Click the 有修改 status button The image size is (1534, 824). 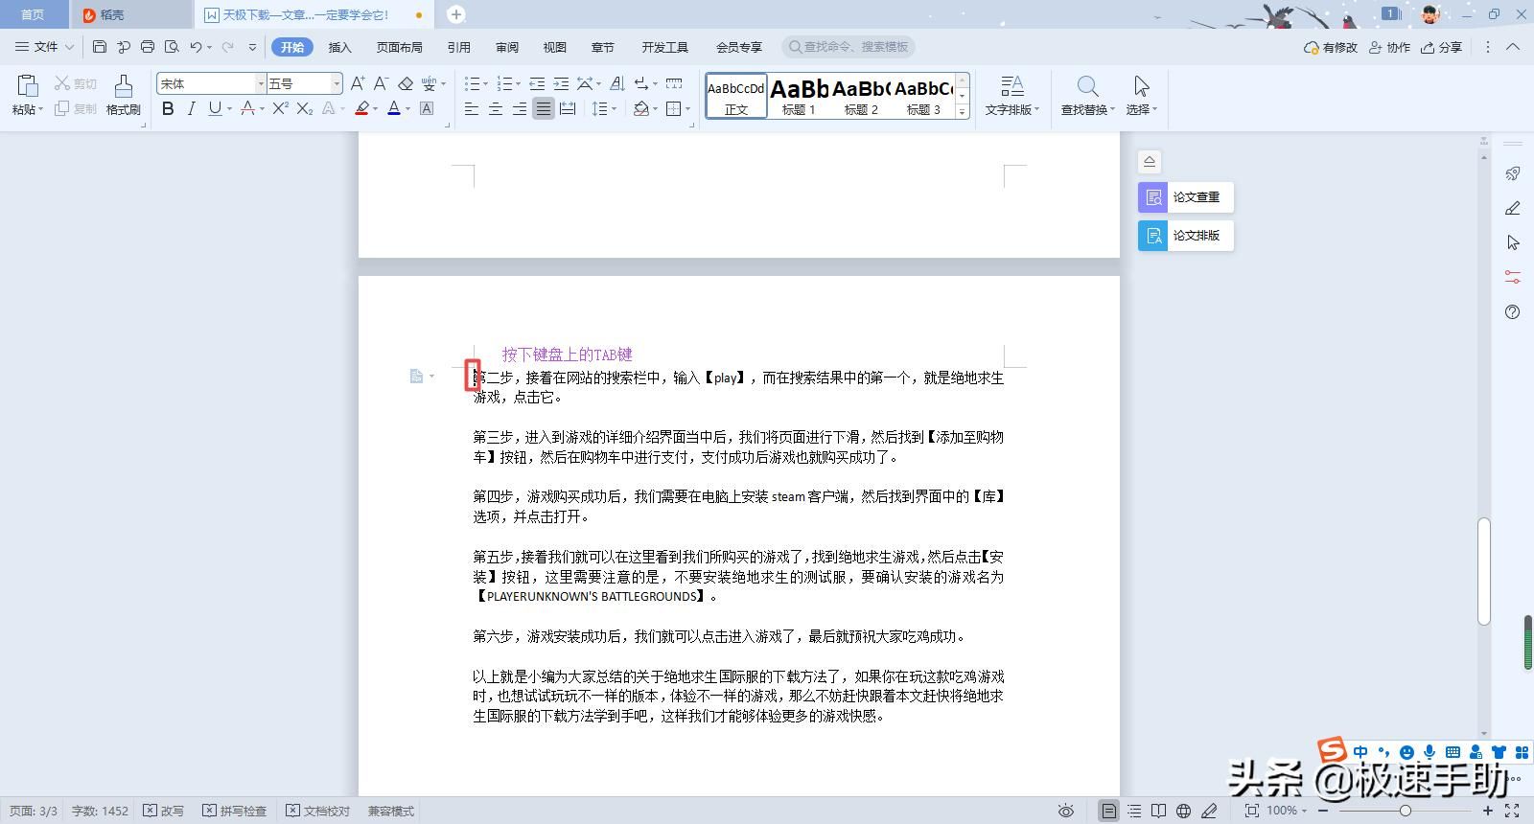1331,47
